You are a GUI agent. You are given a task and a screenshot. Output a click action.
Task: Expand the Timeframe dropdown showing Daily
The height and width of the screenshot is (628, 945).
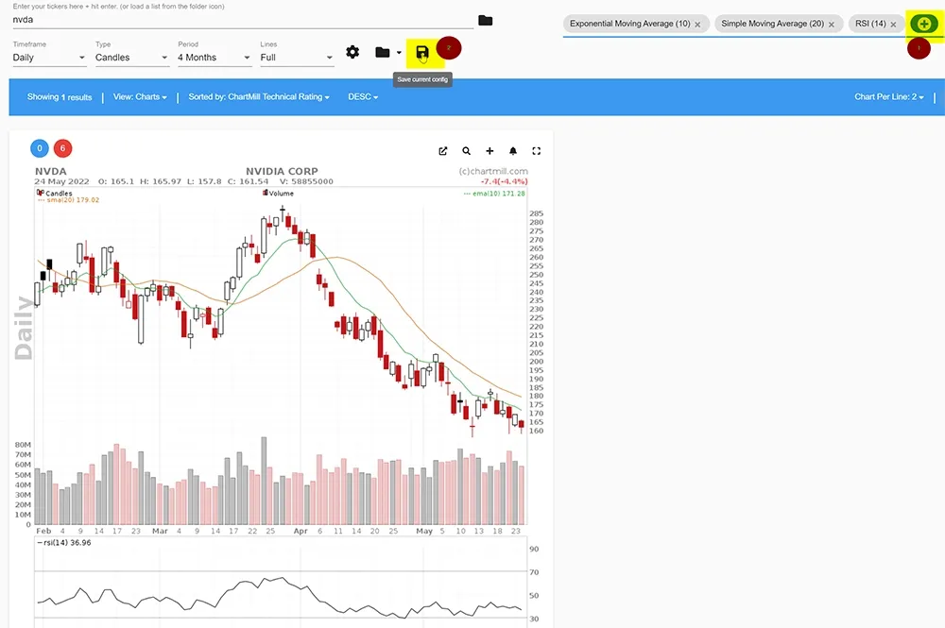tap(49, 58)
